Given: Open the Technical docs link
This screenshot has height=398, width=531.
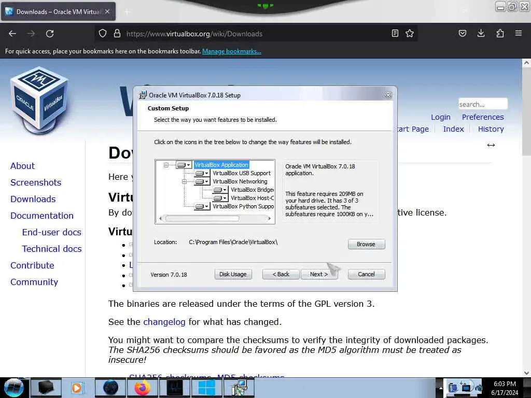Looking at the screenshot, I should click(52, 249).
